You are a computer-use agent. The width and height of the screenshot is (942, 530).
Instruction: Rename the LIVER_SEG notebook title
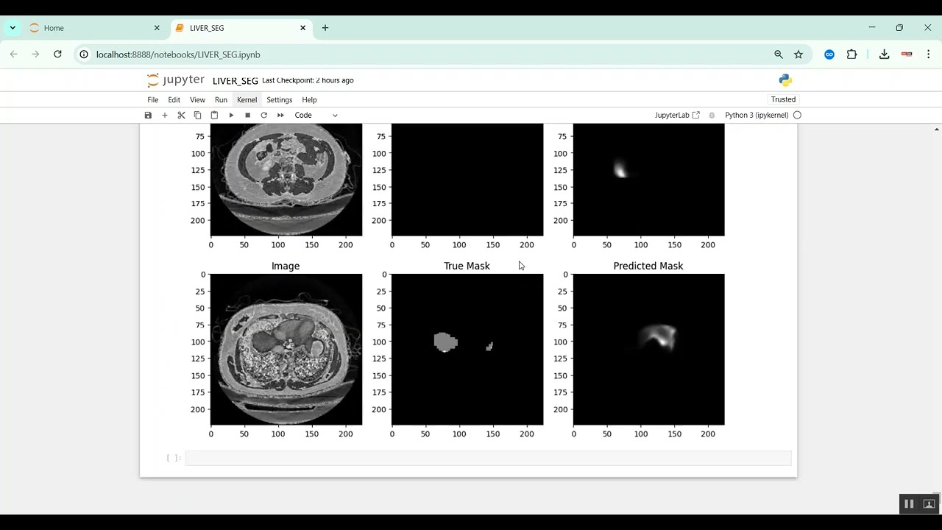(235, 80)
